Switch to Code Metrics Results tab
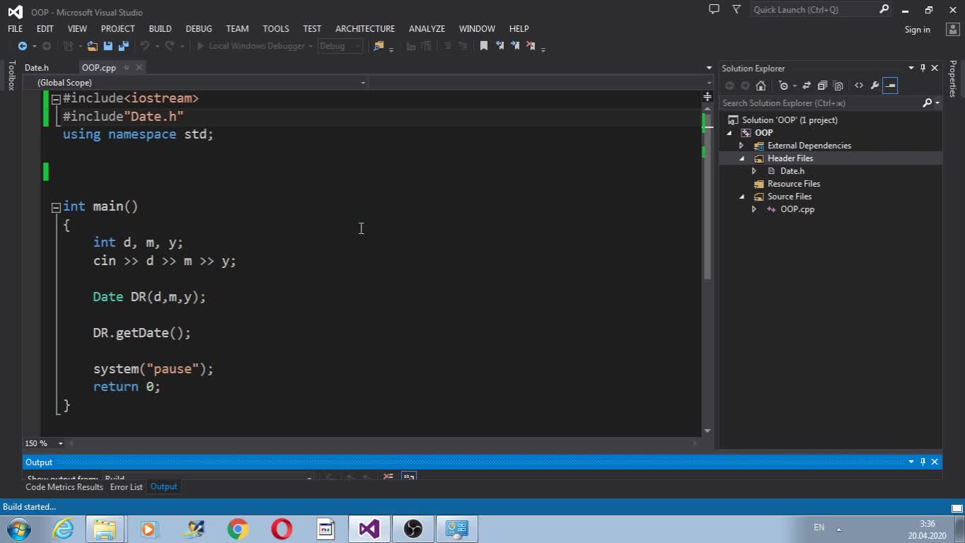965x543 pixels. click(64, 486)
